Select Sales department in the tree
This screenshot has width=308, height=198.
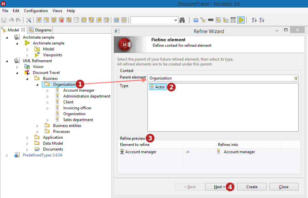coord(78,119)
